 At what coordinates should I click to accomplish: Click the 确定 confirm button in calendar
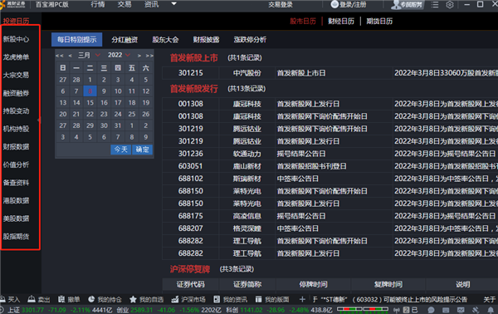point(142,150)
